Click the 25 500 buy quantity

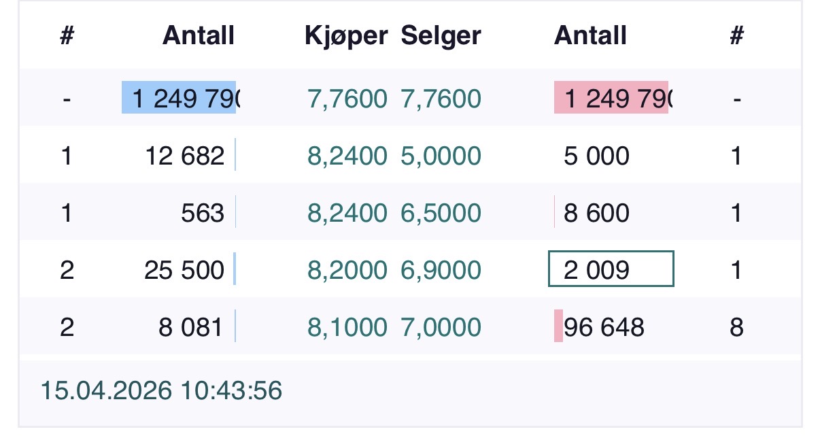tap(184, 270)
